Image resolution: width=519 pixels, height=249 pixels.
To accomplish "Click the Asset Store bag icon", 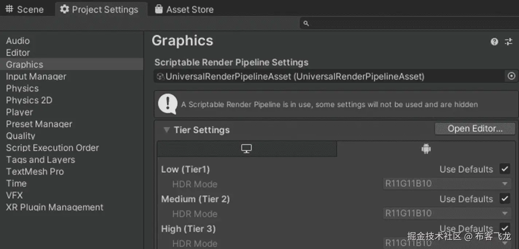I will pos(158,9).
